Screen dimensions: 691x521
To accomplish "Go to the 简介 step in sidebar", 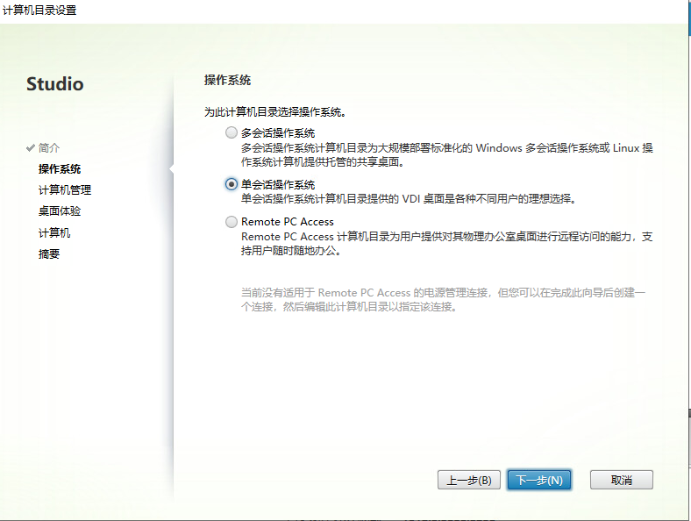I will 49,148.
